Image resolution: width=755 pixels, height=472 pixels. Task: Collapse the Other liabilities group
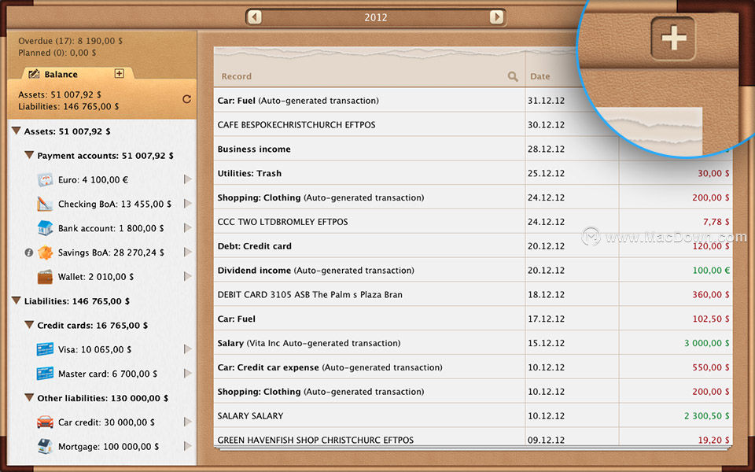click(x=29, y=397)
